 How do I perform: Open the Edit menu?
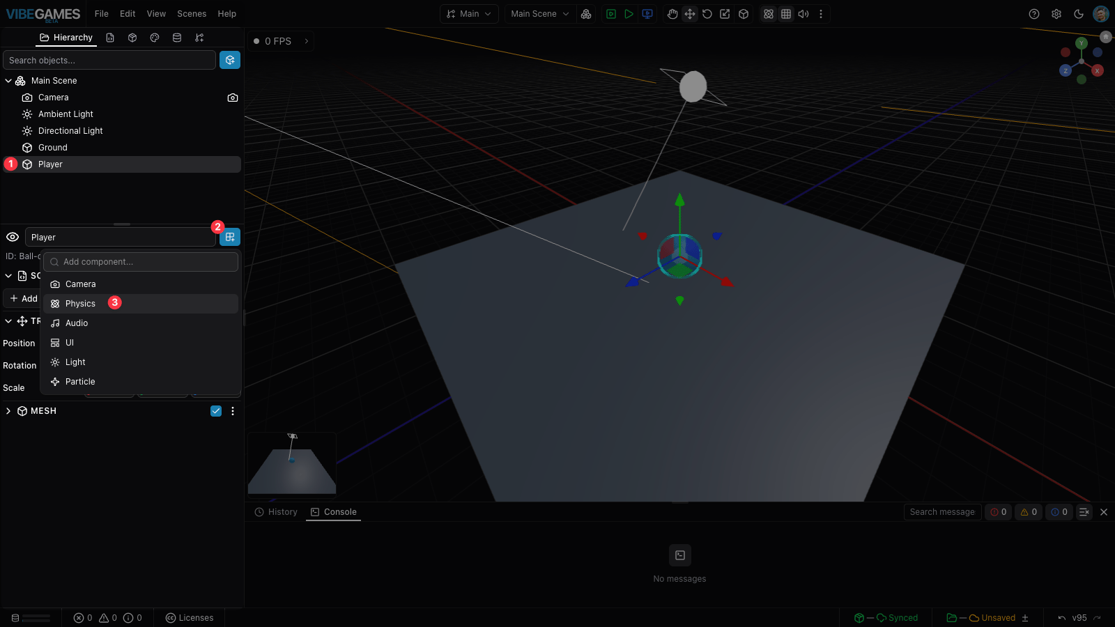coord(128,14)
